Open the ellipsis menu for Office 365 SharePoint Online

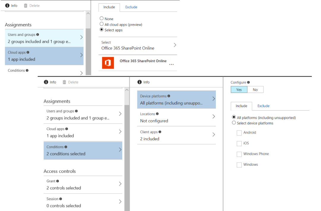point(172,64)
